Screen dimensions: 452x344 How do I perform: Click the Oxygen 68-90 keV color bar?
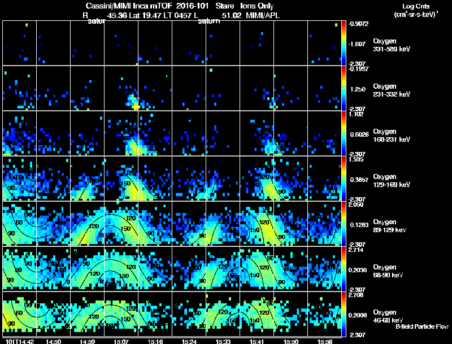pos(344,269)
